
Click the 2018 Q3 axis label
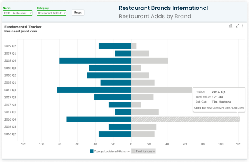click(10, 68)
